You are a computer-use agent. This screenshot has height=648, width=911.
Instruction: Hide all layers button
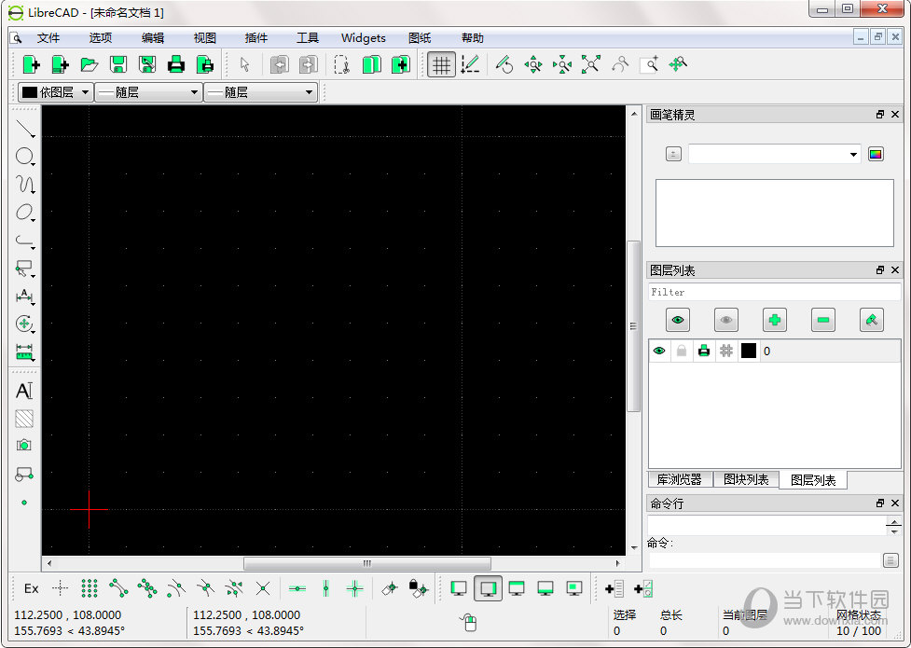pos(726,320)
